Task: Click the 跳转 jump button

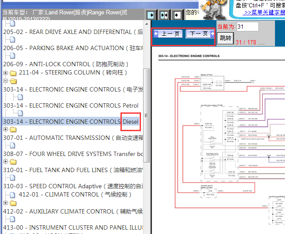Action: pos(226,38)
